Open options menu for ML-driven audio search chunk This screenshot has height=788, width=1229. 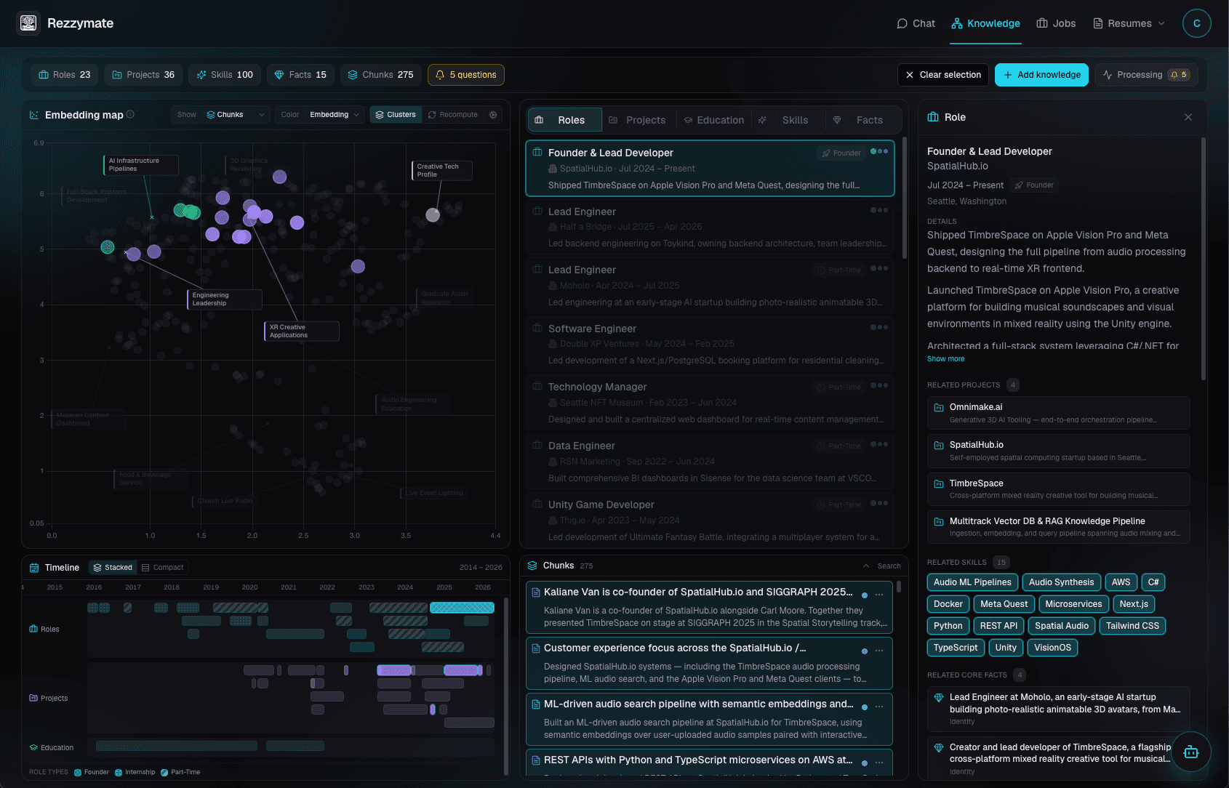[879, 707]
